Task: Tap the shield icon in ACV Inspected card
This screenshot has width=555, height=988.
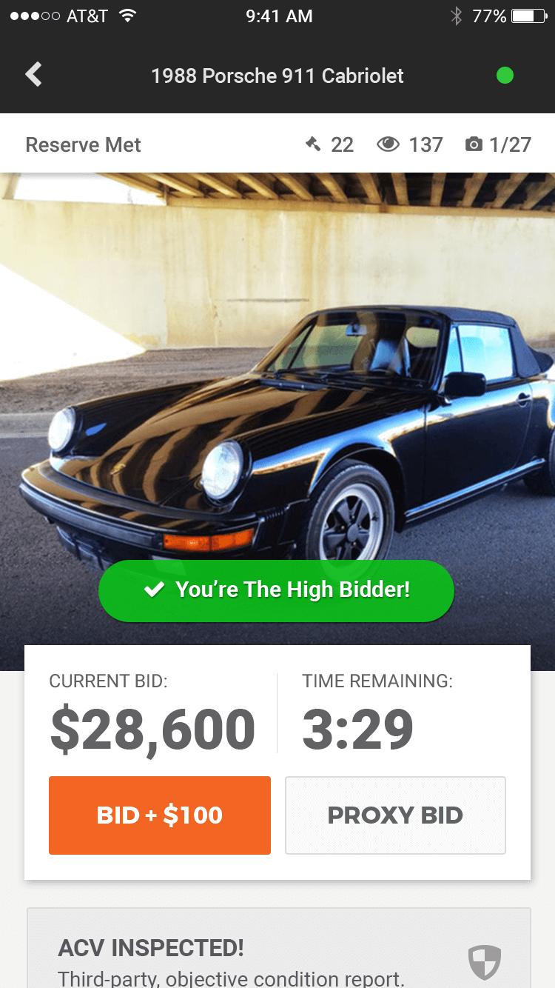Action: point(485,962)
